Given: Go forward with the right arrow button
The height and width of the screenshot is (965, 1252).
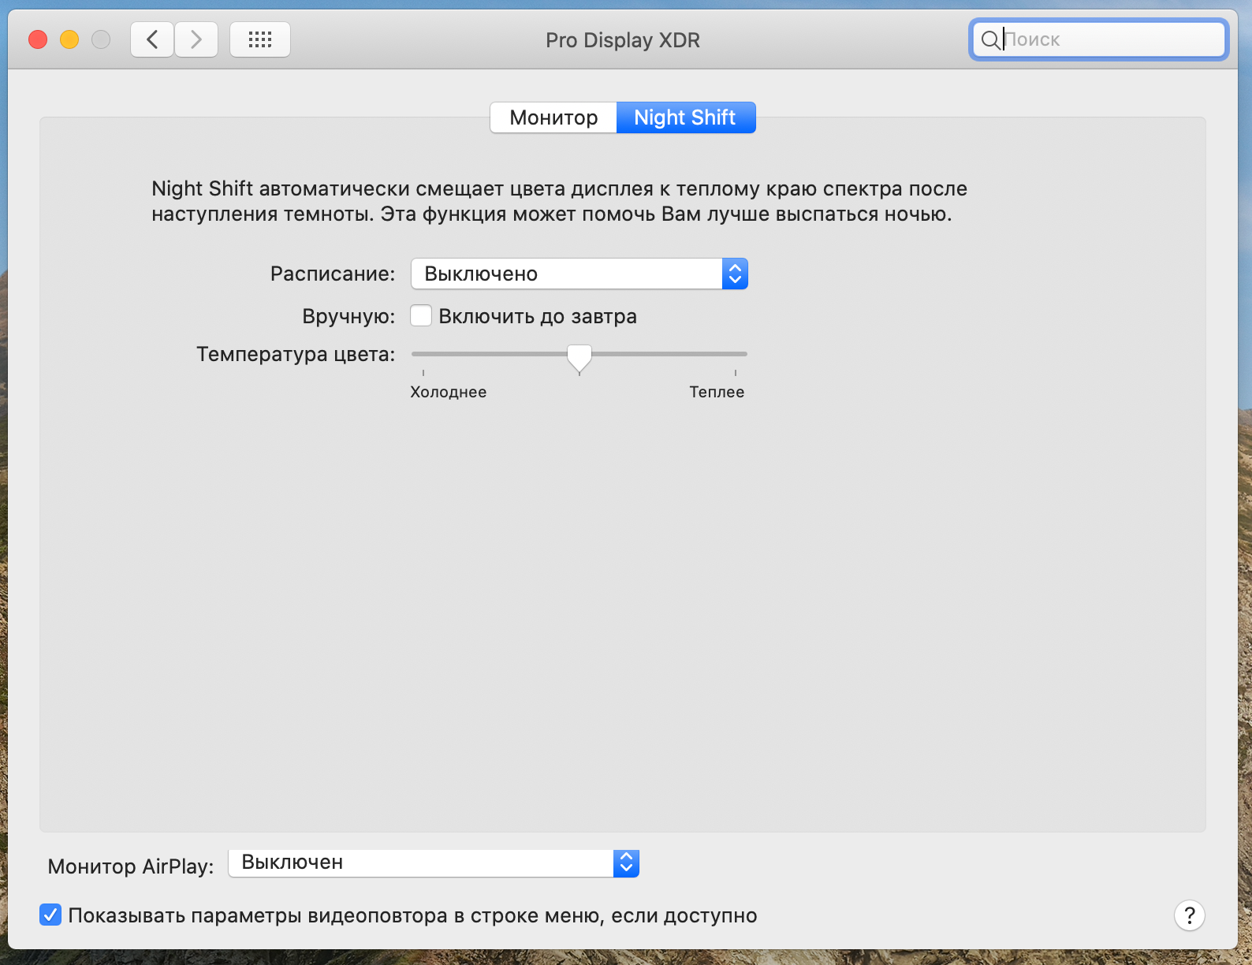Looking at the screenshot, I should (x=196, y=39).
